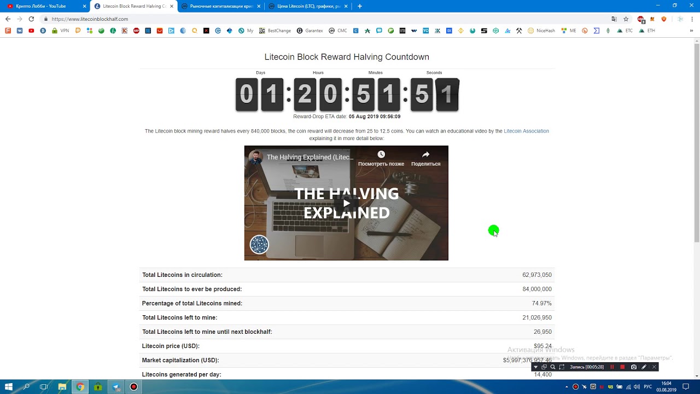
Task: Click the address bar URL field
Action: (328, 19)
